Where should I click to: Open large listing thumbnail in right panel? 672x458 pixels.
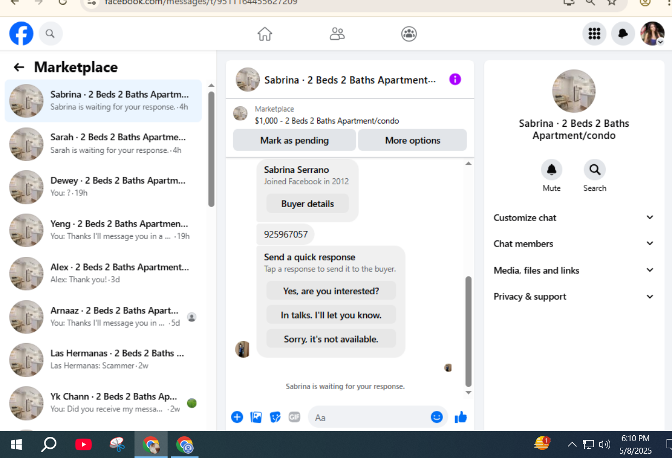pyautogui.click(x=574, y=91)
